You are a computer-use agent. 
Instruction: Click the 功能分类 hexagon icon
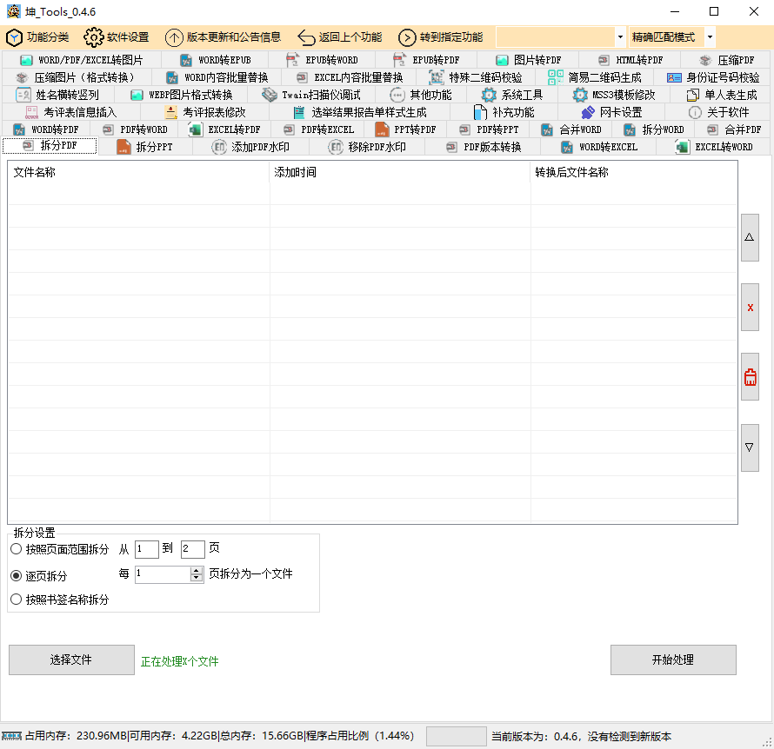pyautogui.click(x=14, y=37)
